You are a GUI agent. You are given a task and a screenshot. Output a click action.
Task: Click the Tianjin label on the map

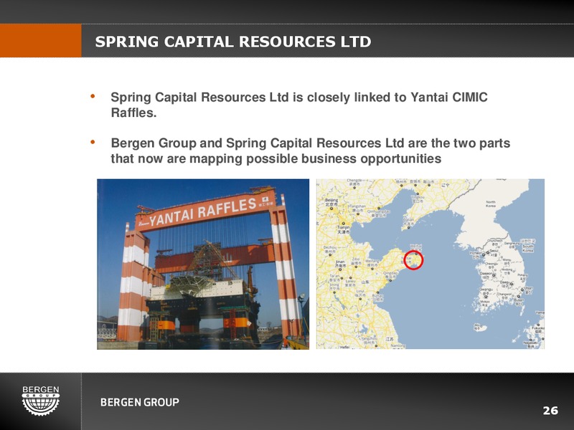click(x=343, y=229)
